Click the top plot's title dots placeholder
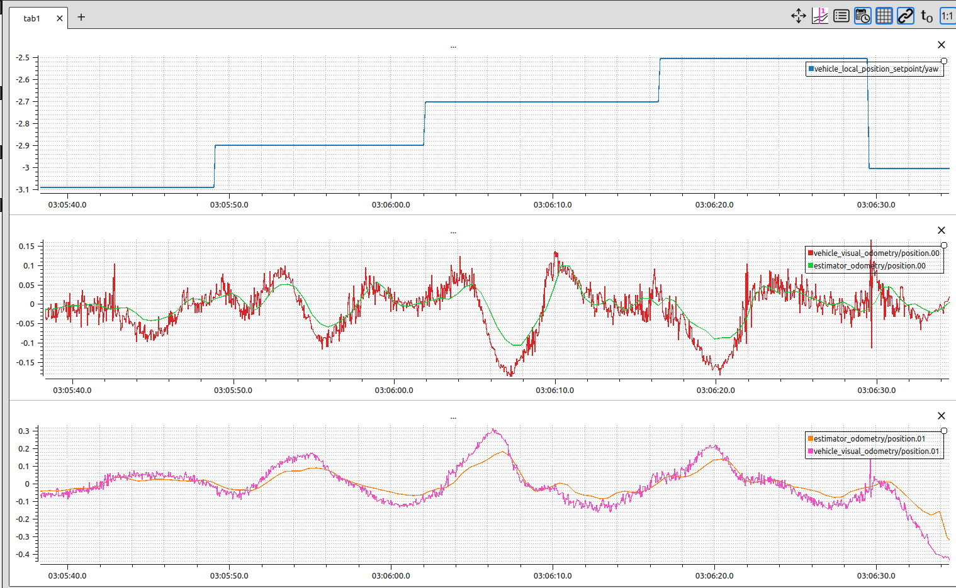 click(x=453, y=46)
